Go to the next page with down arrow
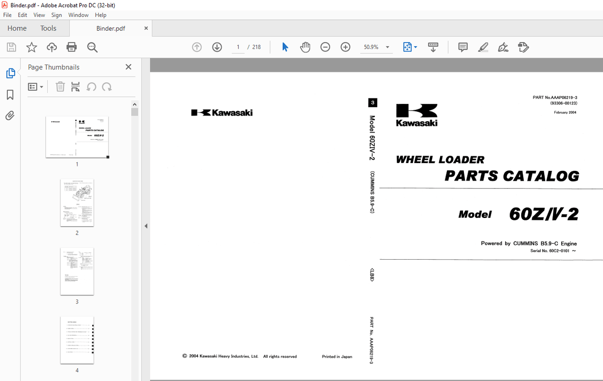The height and width of the screenshot is (381, 603). click(217, 47)
